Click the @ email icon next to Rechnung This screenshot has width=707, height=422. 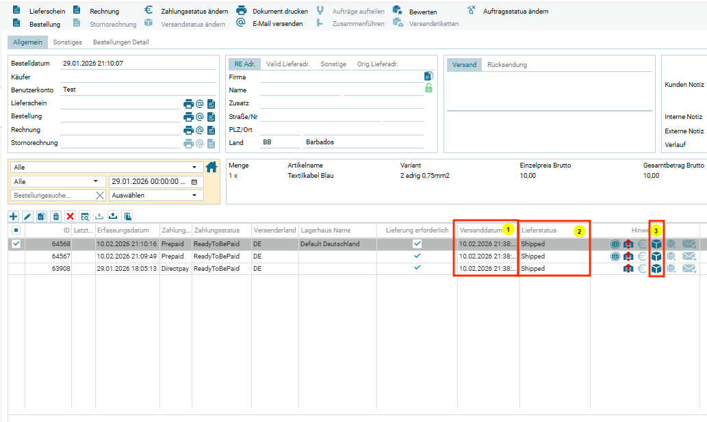click(x=200, y=130)
